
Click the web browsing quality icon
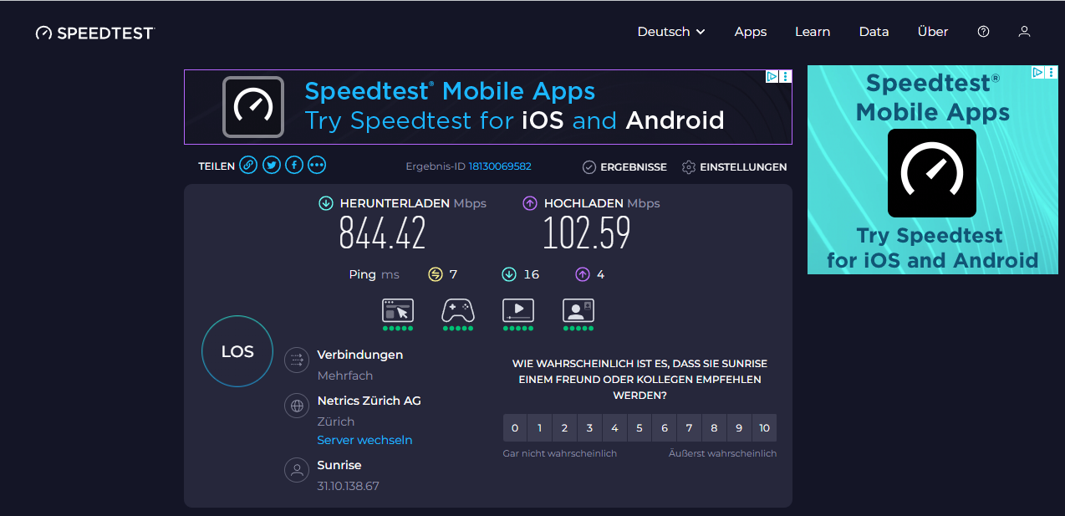point(398,310)
